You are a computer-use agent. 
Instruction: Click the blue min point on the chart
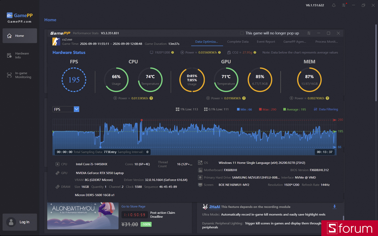point(100,147)
